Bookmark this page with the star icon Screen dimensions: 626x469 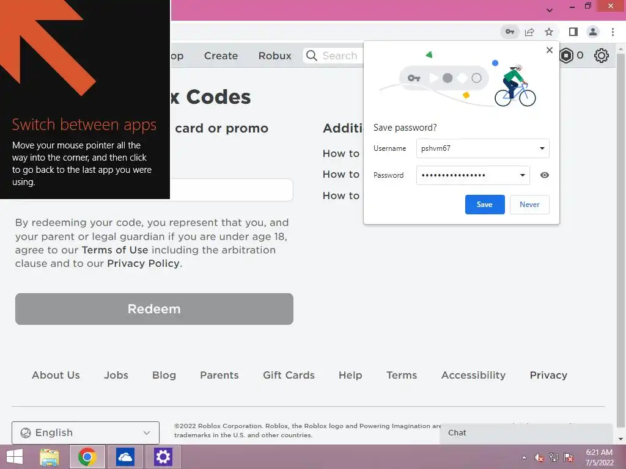549,32
